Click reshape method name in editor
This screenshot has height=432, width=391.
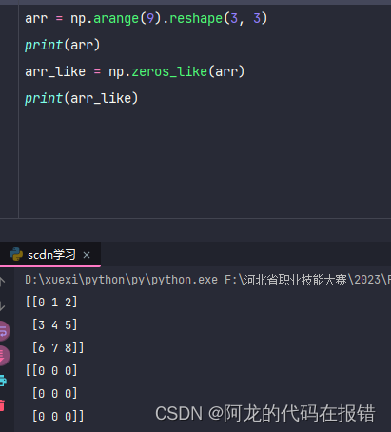coord(196,18)
